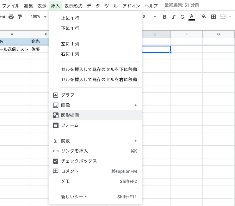The width and height of the screenshot is (235, 206).
Task: Choose 右に 1 列 menu entry
Action: pos(96,54)
